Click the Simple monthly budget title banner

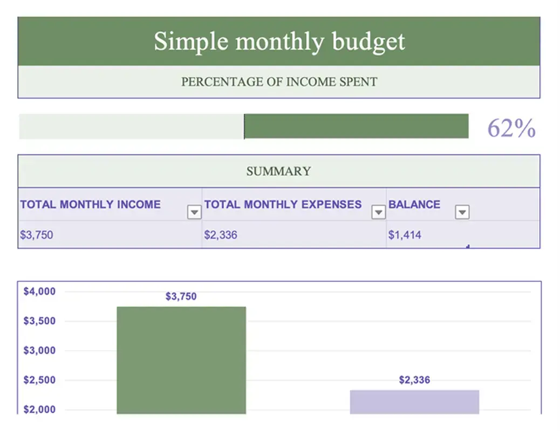[279, 41]
